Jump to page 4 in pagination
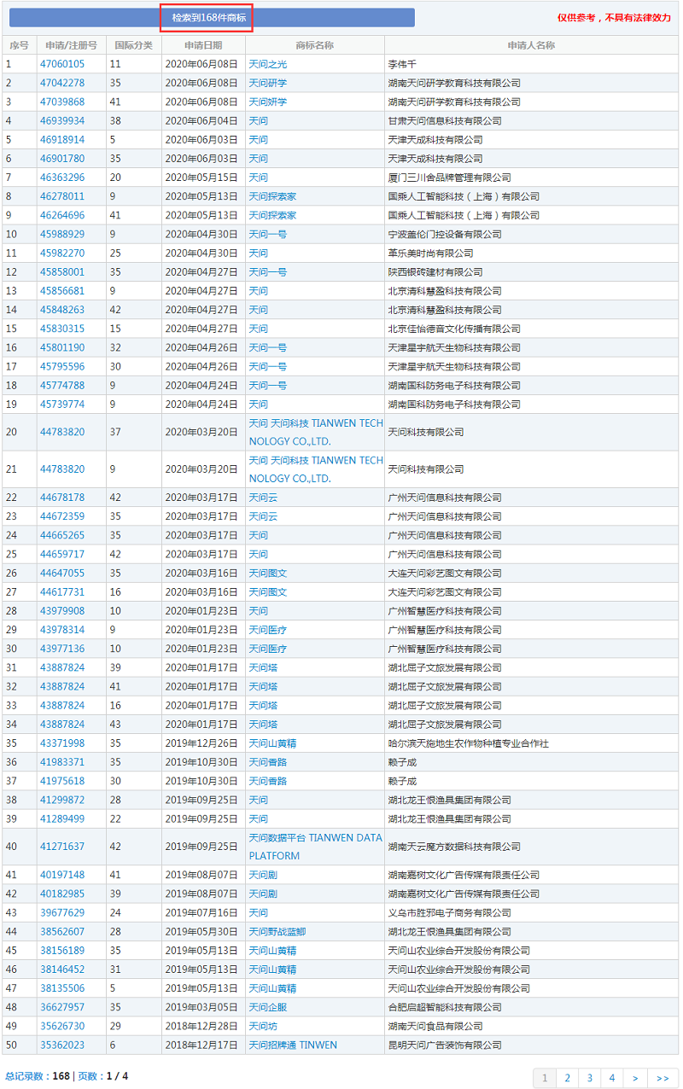 coord(611,1078)
